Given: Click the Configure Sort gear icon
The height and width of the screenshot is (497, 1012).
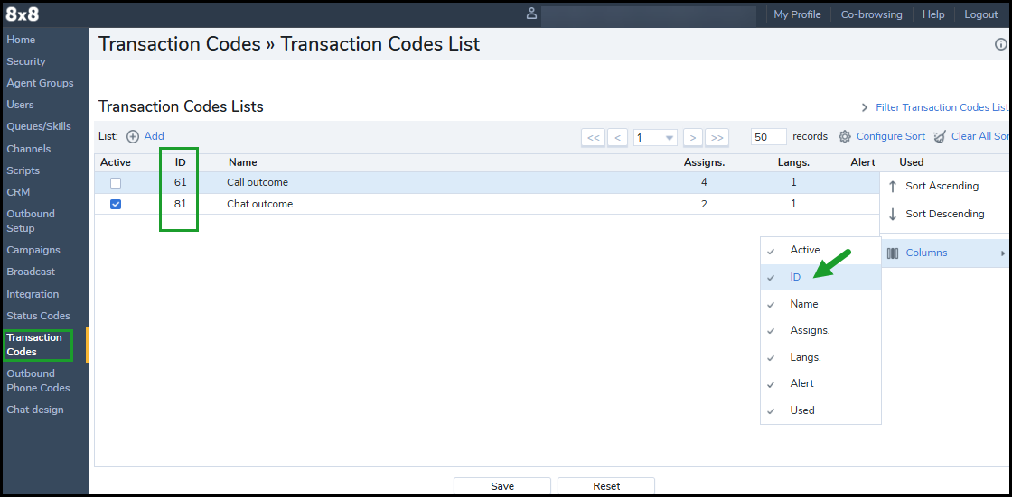Looking at the screenshot, I should click(x=845, y=137).
